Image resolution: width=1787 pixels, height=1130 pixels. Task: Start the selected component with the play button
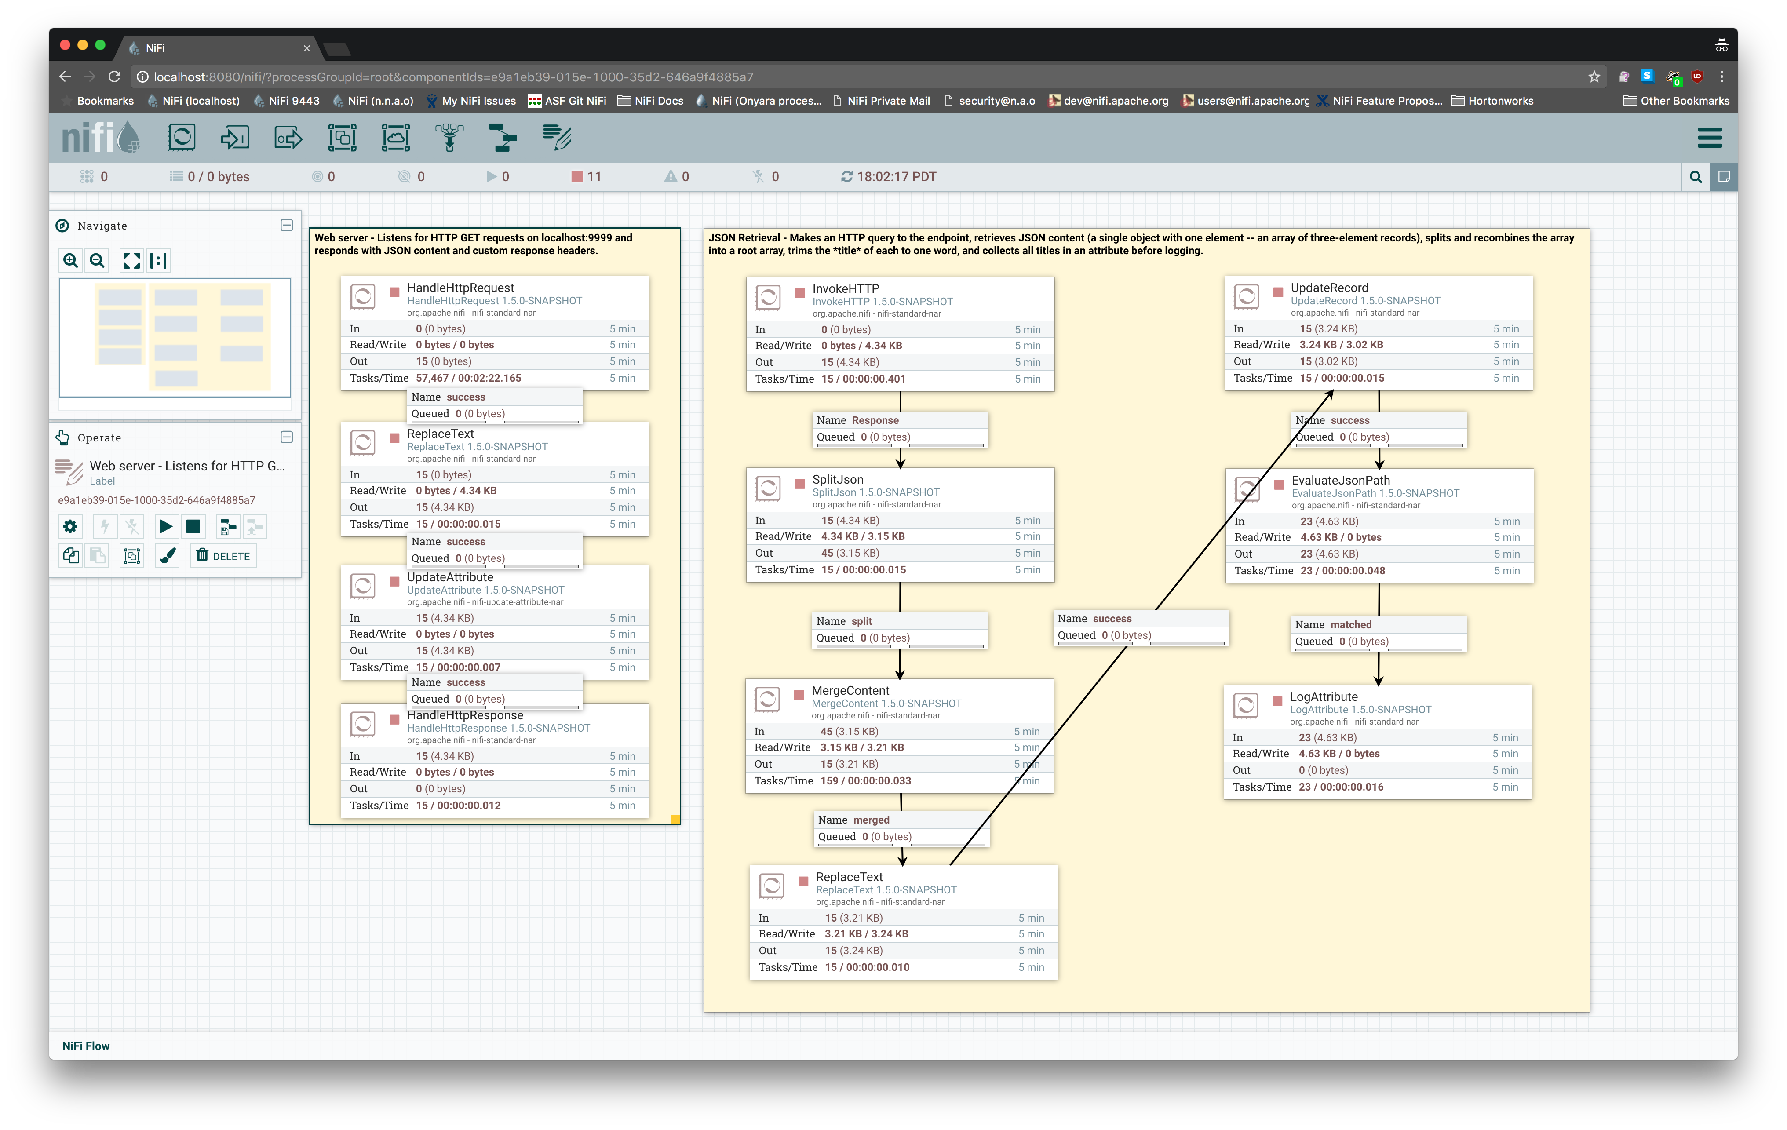coord(166,526)
